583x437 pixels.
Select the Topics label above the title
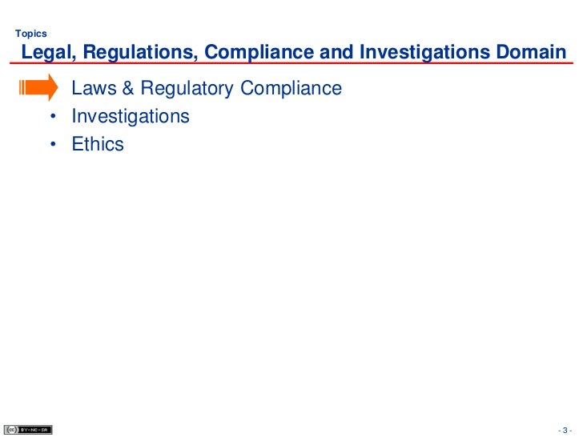point(31,34)
